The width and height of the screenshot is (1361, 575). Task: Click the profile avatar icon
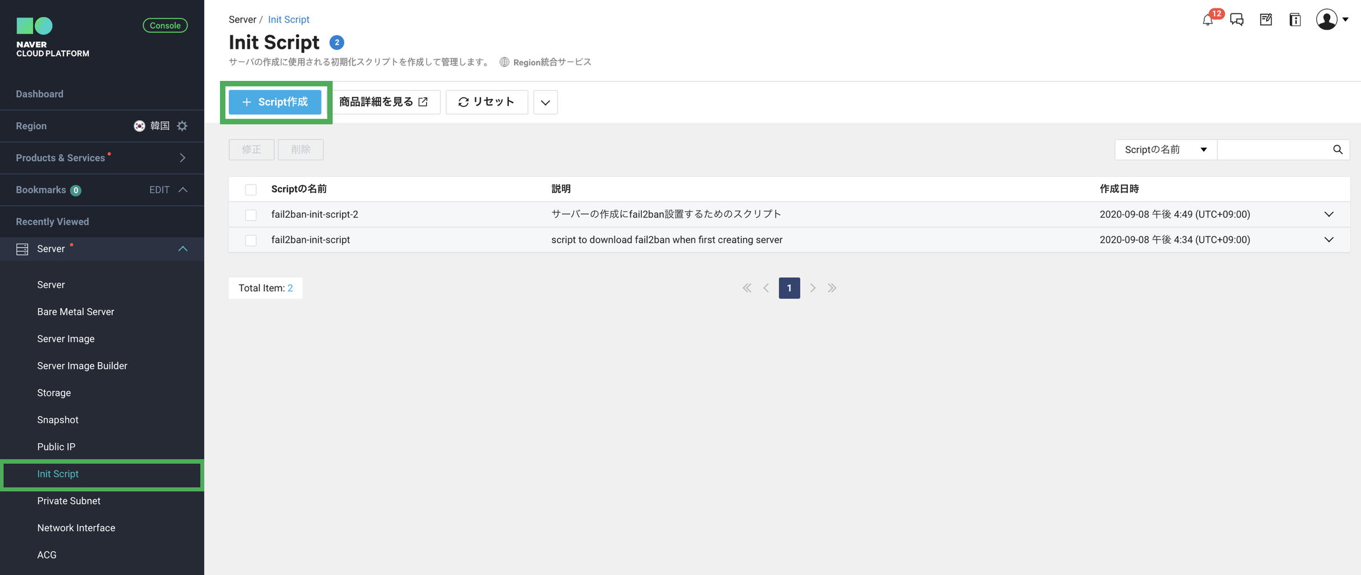click(1326, 19)
